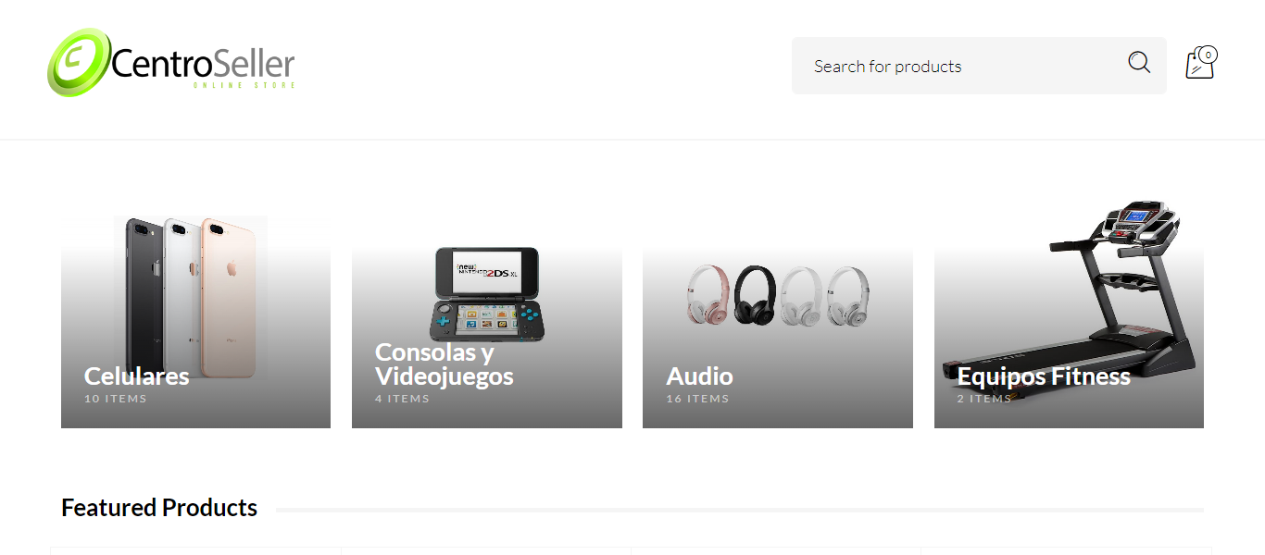Click the magnifying glass search icon
The image size is (1265, 555).
pyautogui.click(x=1139, y=63)
